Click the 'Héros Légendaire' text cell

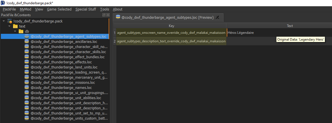click(279, 33)
